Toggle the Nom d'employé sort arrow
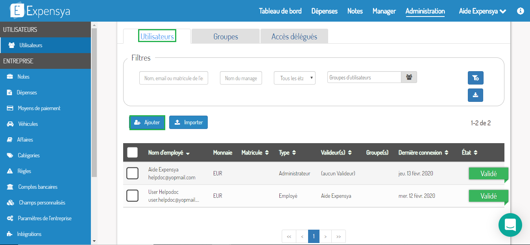 pos(188,153)
